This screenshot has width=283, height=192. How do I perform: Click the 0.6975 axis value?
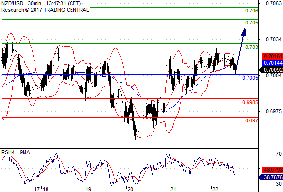coord(273,111)
